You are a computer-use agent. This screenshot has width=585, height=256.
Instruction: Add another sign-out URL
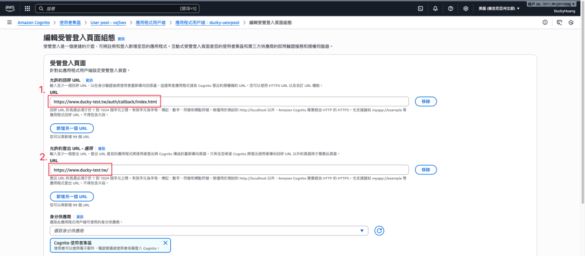(71, 197)
